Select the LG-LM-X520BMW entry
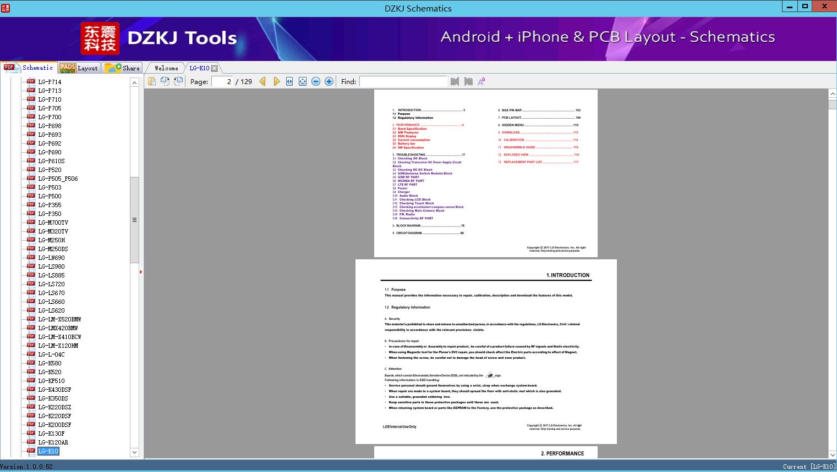 (59, 319)
